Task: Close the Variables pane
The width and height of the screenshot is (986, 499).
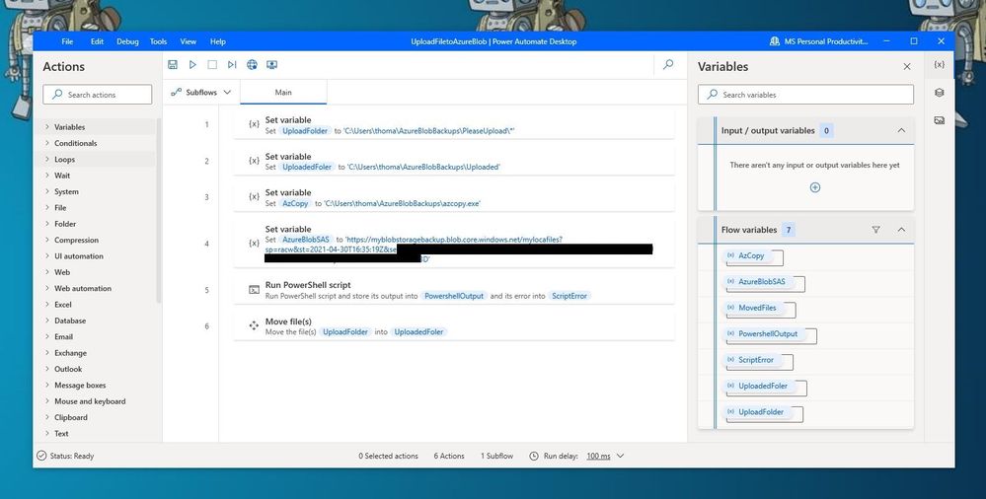Action: [x=907, y=67]
